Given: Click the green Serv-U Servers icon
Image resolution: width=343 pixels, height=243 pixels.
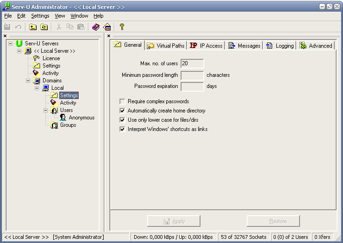Looking at the screenshot, I should click(x=19, y=44).
